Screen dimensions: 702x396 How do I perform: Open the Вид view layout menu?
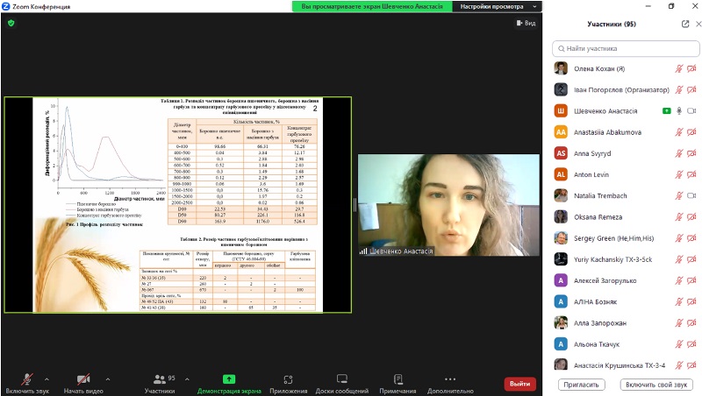[x=526, y=23]
